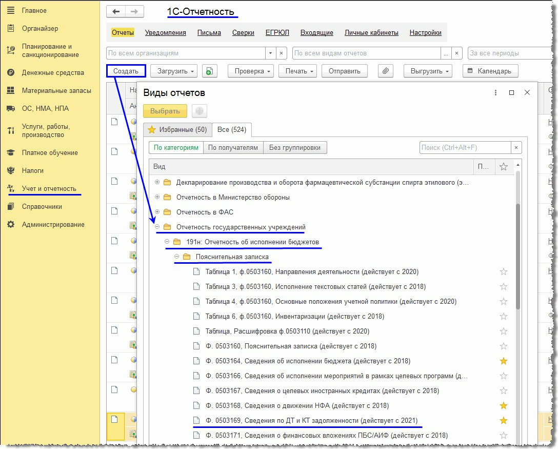Viewport: 558px width, 449px height.
Task: Open the organizations filter dropdown arrow
Action: pos(270,53)
